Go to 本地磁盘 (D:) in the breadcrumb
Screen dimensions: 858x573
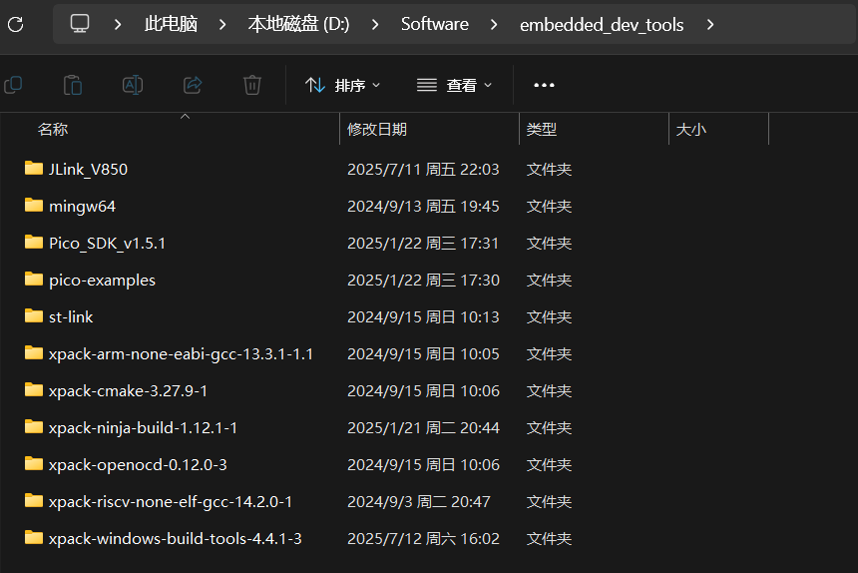point(298,24)
